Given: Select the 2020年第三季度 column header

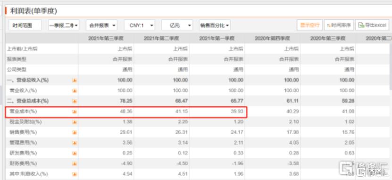Looking at the screenshot, I should 328,38.
